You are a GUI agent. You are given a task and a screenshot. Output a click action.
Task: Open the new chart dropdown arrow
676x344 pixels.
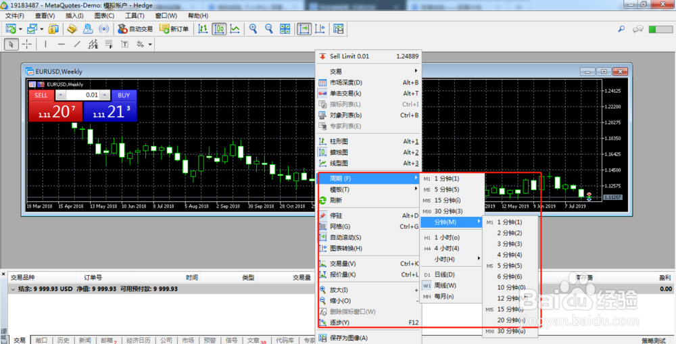20,29
